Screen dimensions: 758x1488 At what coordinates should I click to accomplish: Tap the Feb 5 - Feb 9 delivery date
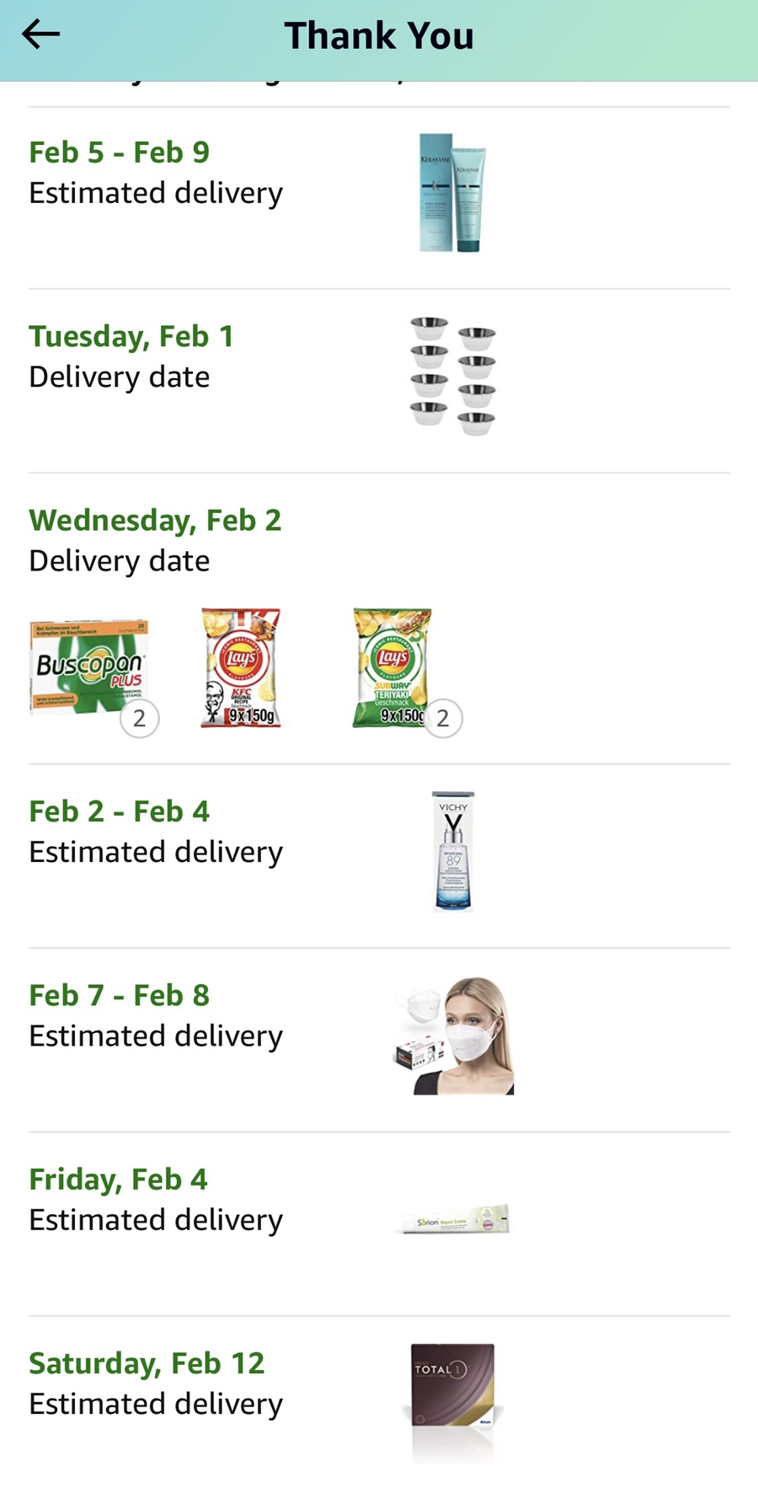pyautogui.click(x=120, y=153)
